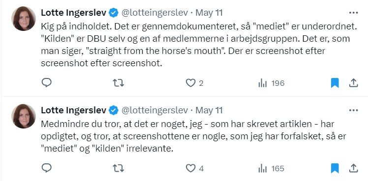Open profile picture thumbnail on the second tweet
Viewport: 368px width, 181px height.
coord(24,116)
